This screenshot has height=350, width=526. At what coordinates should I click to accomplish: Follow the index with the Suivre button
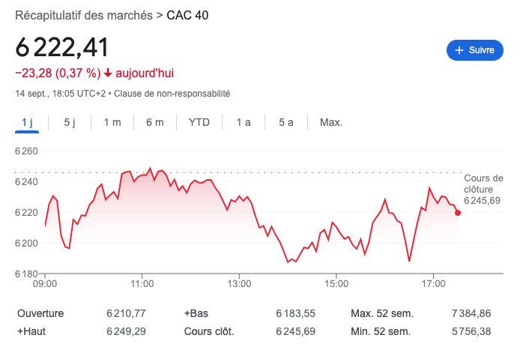click(x=475, y=50)
